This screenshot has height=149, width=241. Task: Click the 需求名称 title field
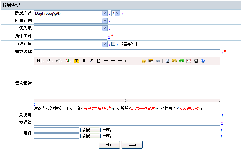click(x=127, y=52)
